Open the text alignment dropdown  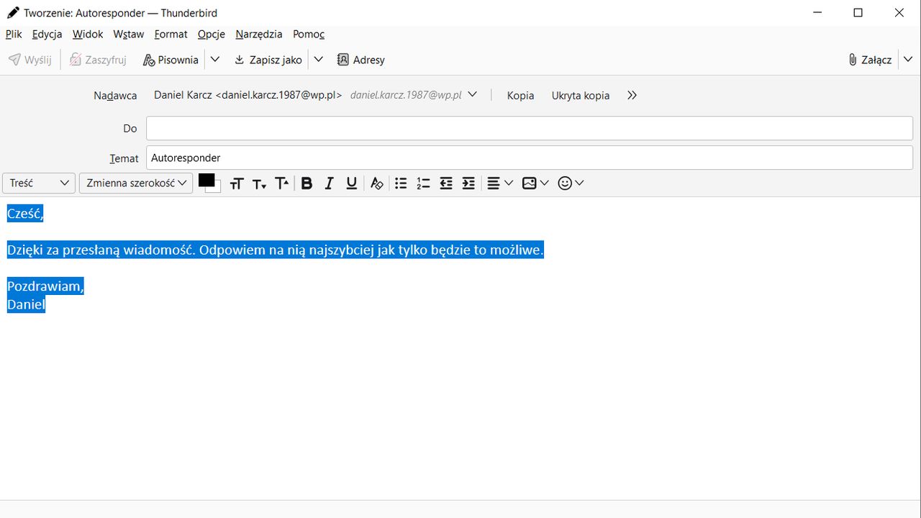(x=500, y=183)
